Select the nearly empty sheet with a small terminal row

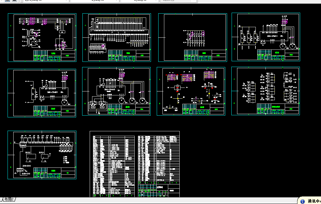tap(193, 37)
